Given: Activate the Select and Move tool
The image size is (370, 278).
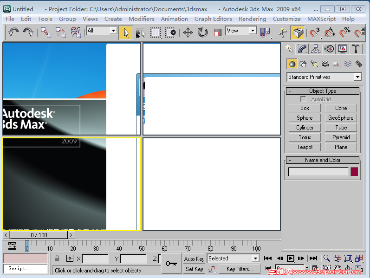Looking at the screenshot, I should tap(188, 32).
